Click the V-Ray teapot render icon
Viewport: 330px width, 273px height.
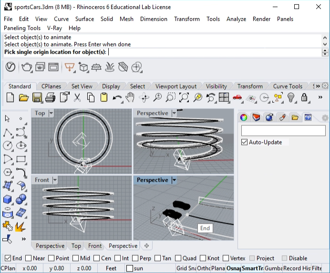pos(27,67)
